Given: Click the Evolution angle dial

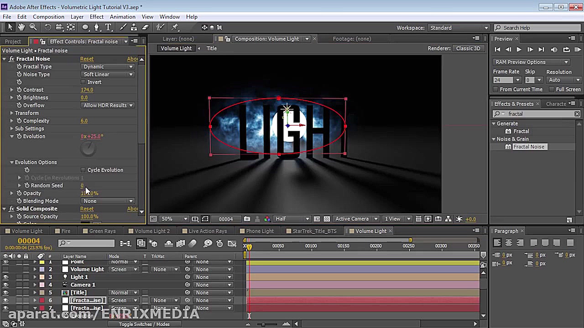Looking at the screenshot, I should pos(88,148).
